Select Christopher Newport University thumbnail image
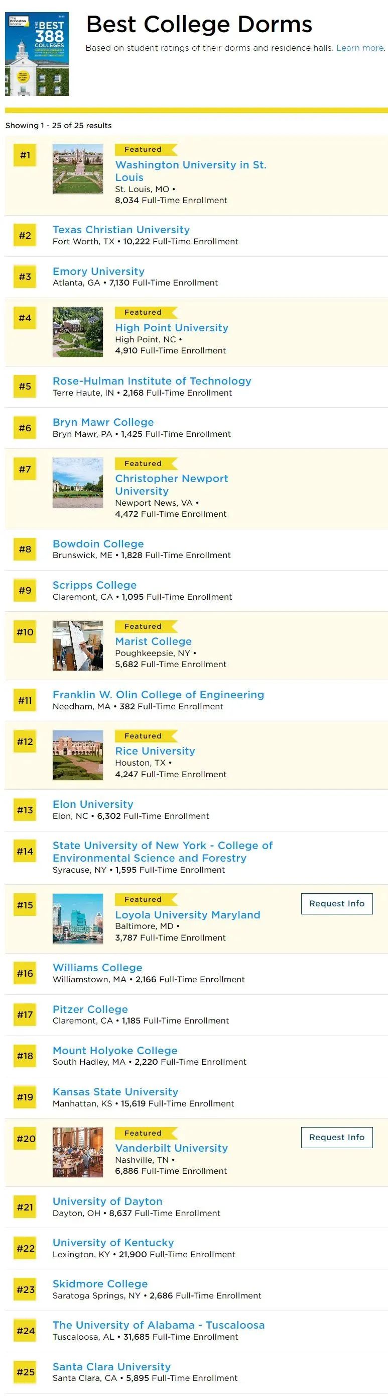 [78, 483]
